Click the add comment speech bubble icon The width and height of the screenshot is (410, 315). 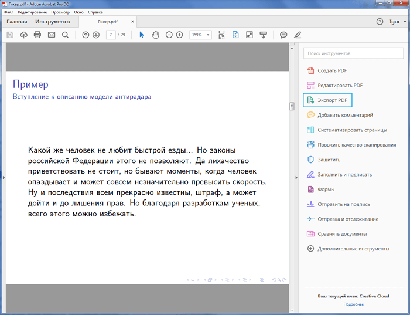[283, 35]
